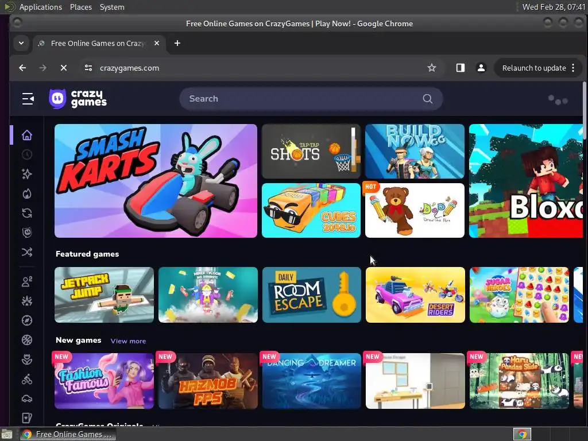Open the tab search dropdown arrow
The height and width of the screenshot is (441, 588).
(21, 43)
